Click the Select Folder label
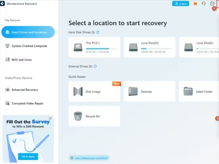 click(204, 92)
